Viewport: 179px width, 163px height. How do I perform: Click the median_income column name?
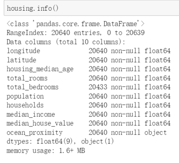pyautogui.click(x=31, y=114)
